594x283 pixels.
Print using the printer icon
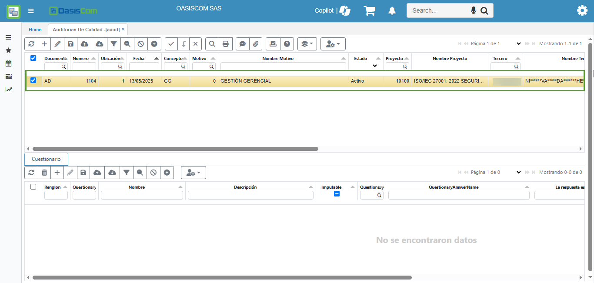(x=225, y=44)
